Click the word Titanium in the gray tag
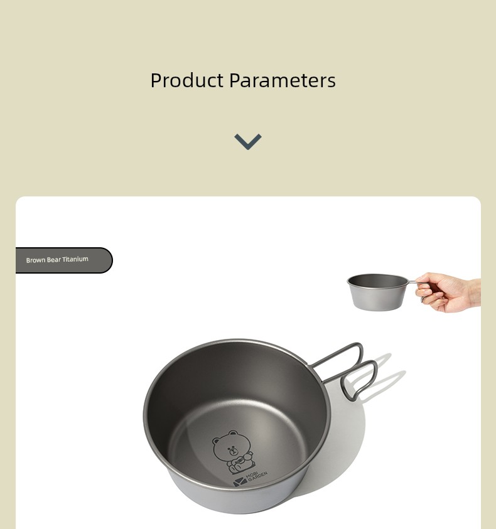The width and height of the screenshot is (496, 529). tap(75, 259)
